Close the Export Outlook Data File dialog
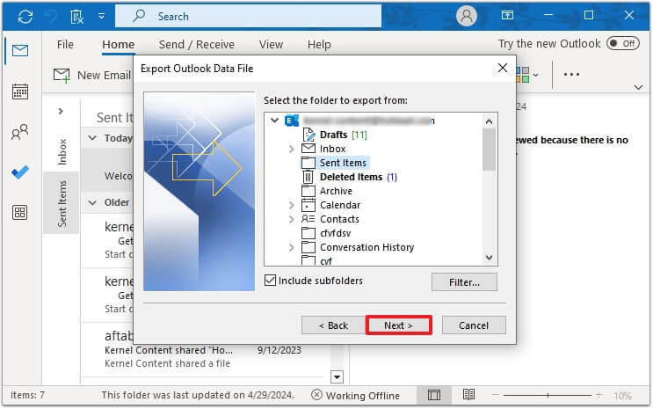 point(502,68)
